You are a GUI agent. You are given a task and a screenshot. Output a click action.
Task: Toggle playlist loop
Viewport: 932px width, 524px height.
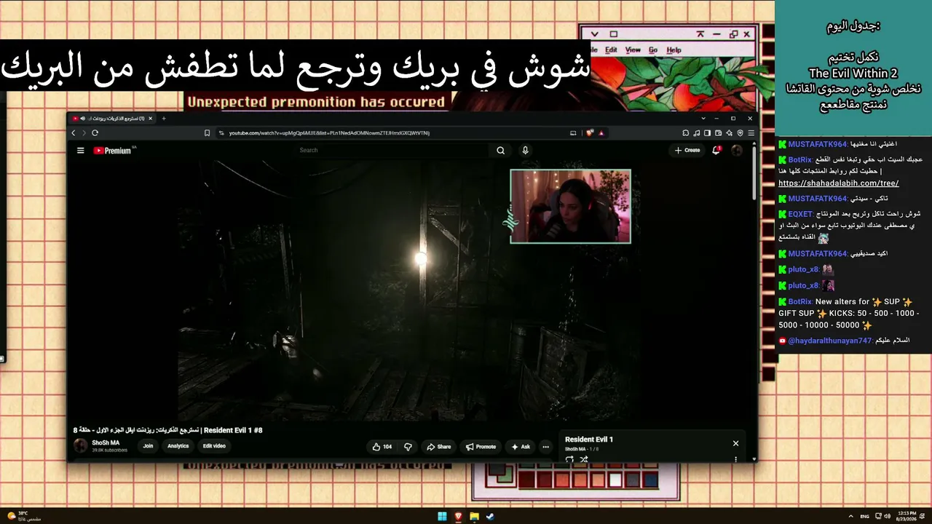(569, 459)
